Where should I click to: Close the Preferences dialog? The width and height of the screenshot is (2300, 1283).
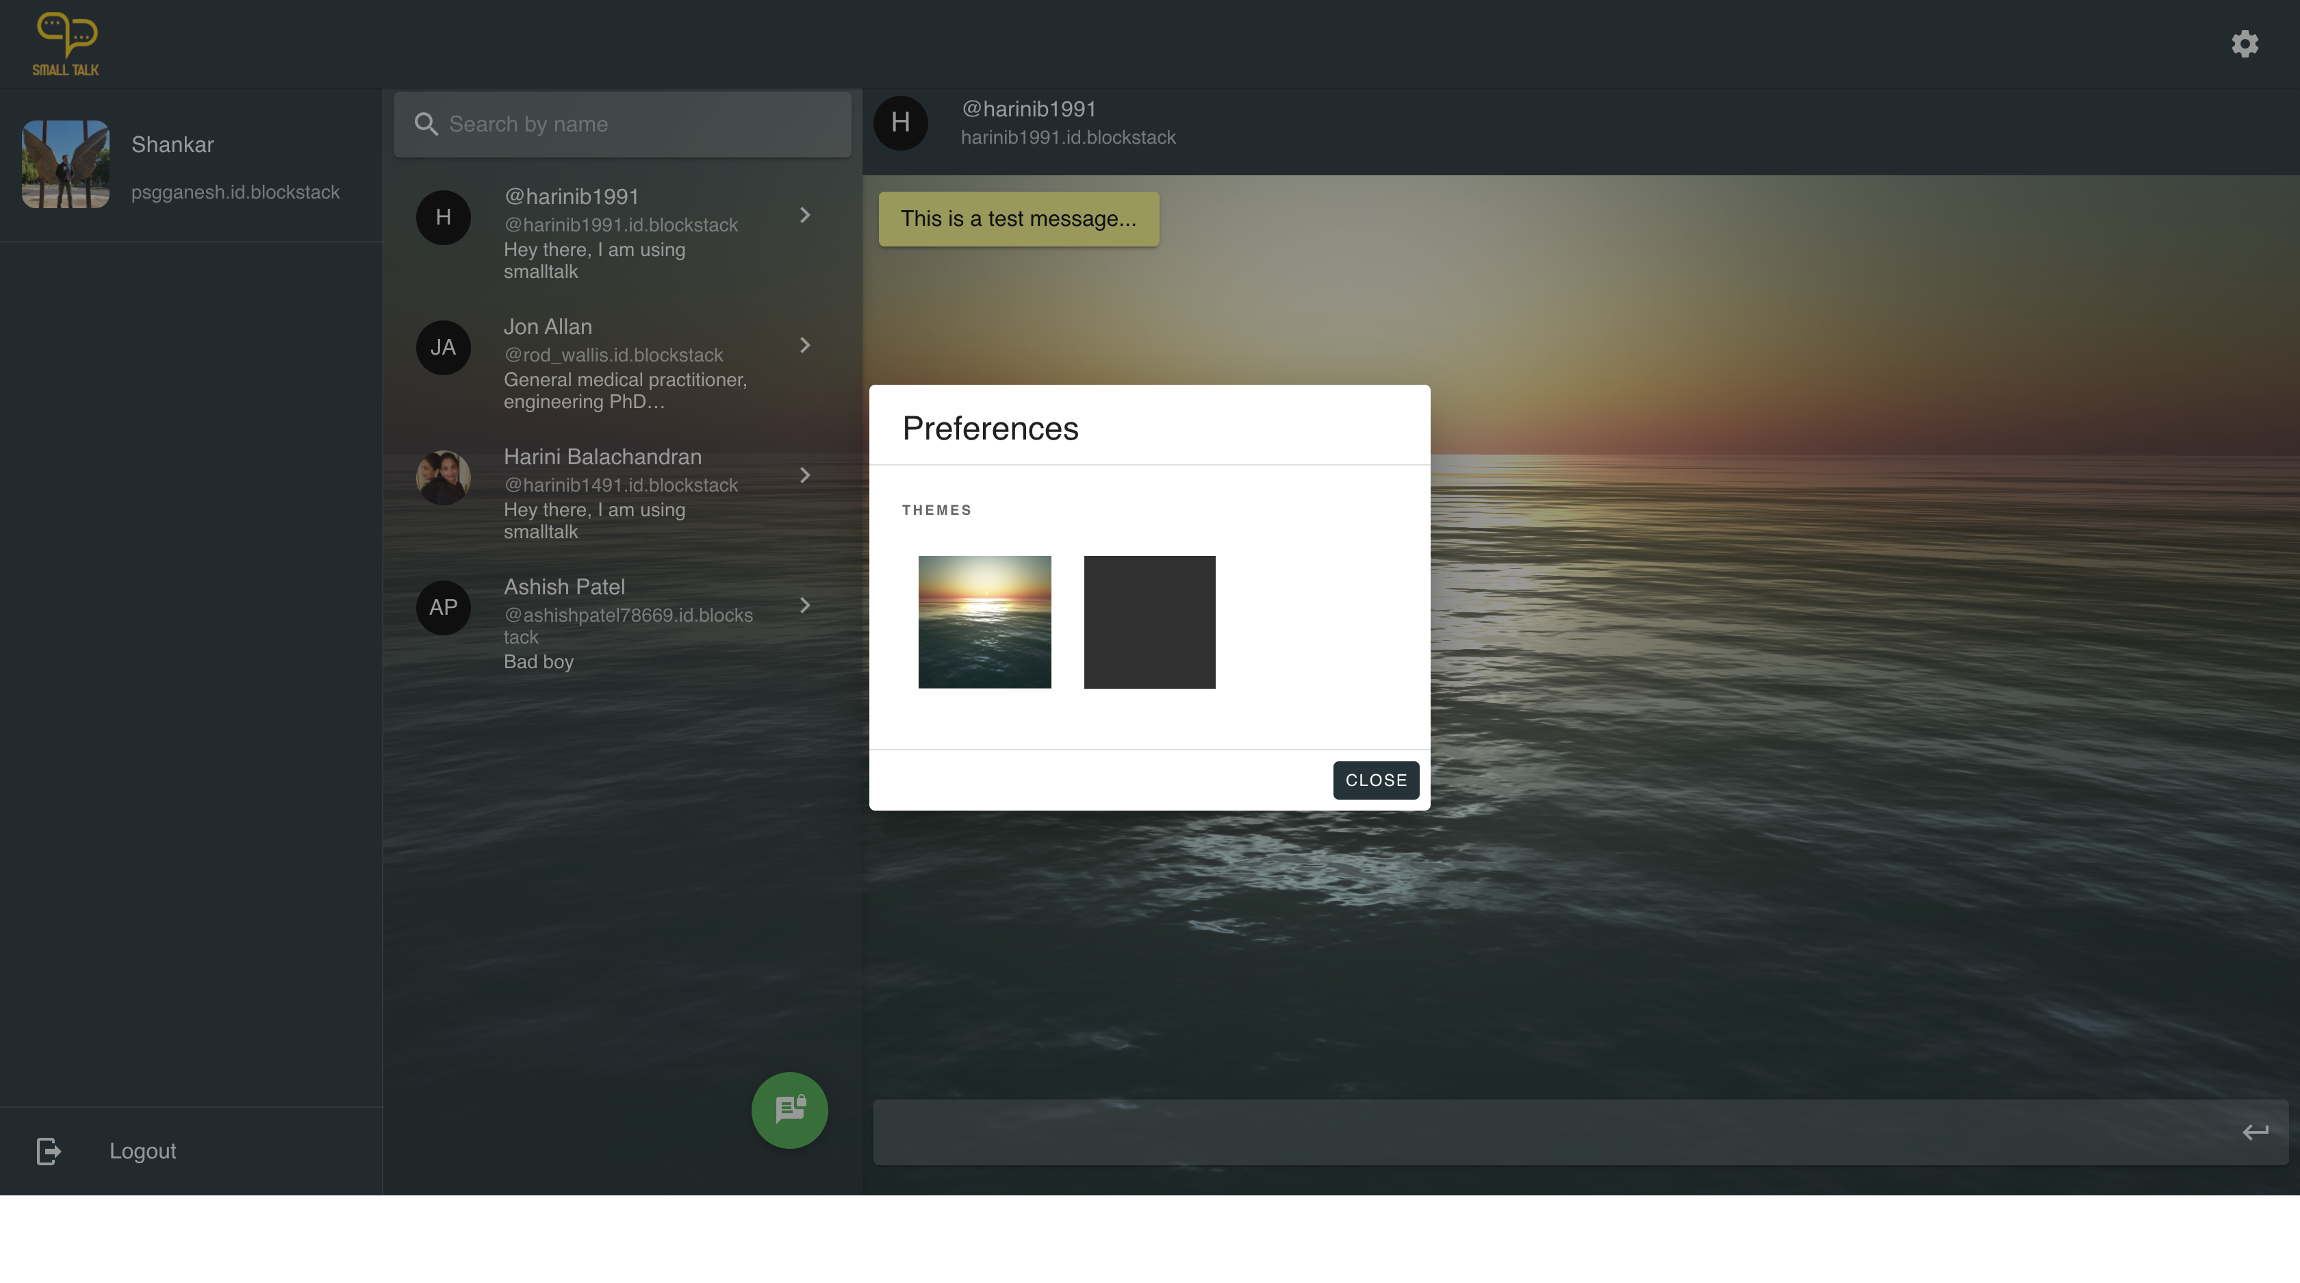[1375, 780]
